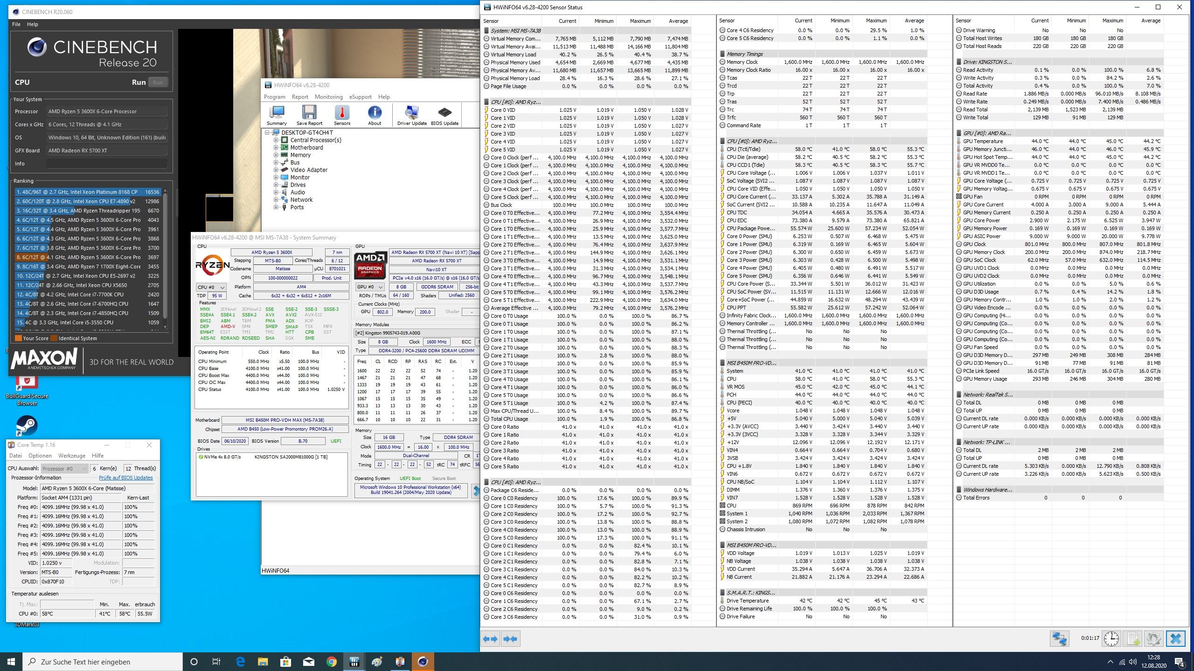Open Werkzeuge menu in Core Temp

point(72,456)
